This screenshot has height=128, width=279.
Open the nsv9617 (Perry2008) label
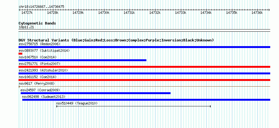[x=37, y=83]
